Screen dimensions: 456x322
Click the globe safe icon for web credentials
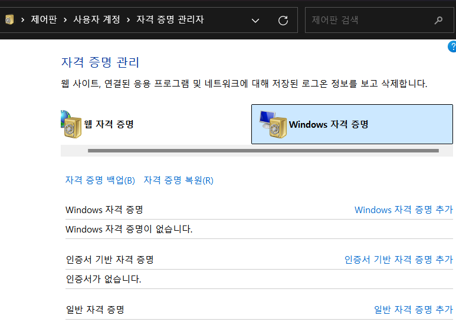71,124
